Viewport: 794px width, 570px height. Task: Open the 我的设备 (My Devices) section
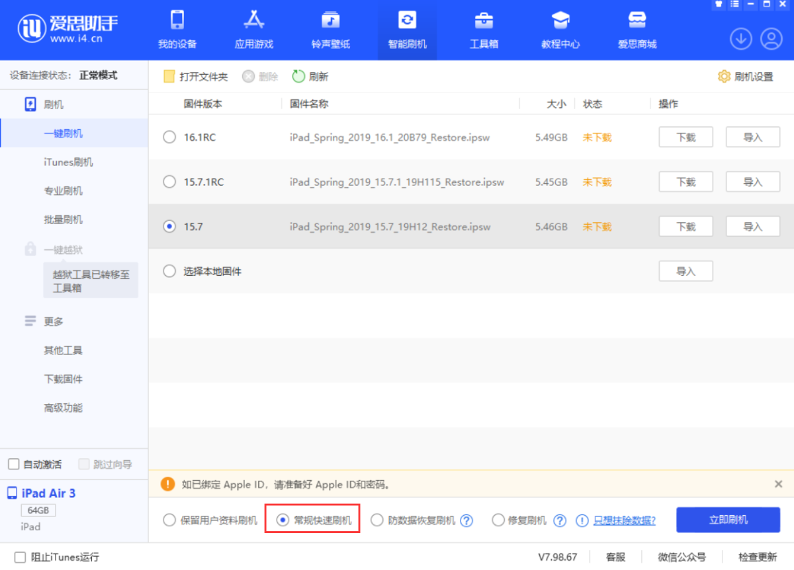pos(176,30)
